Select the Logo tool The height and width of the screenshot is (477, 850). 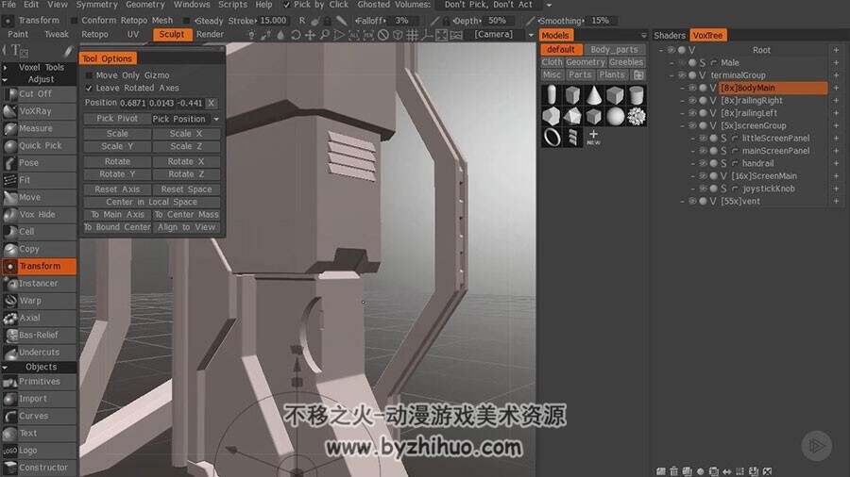pos(38,450)
